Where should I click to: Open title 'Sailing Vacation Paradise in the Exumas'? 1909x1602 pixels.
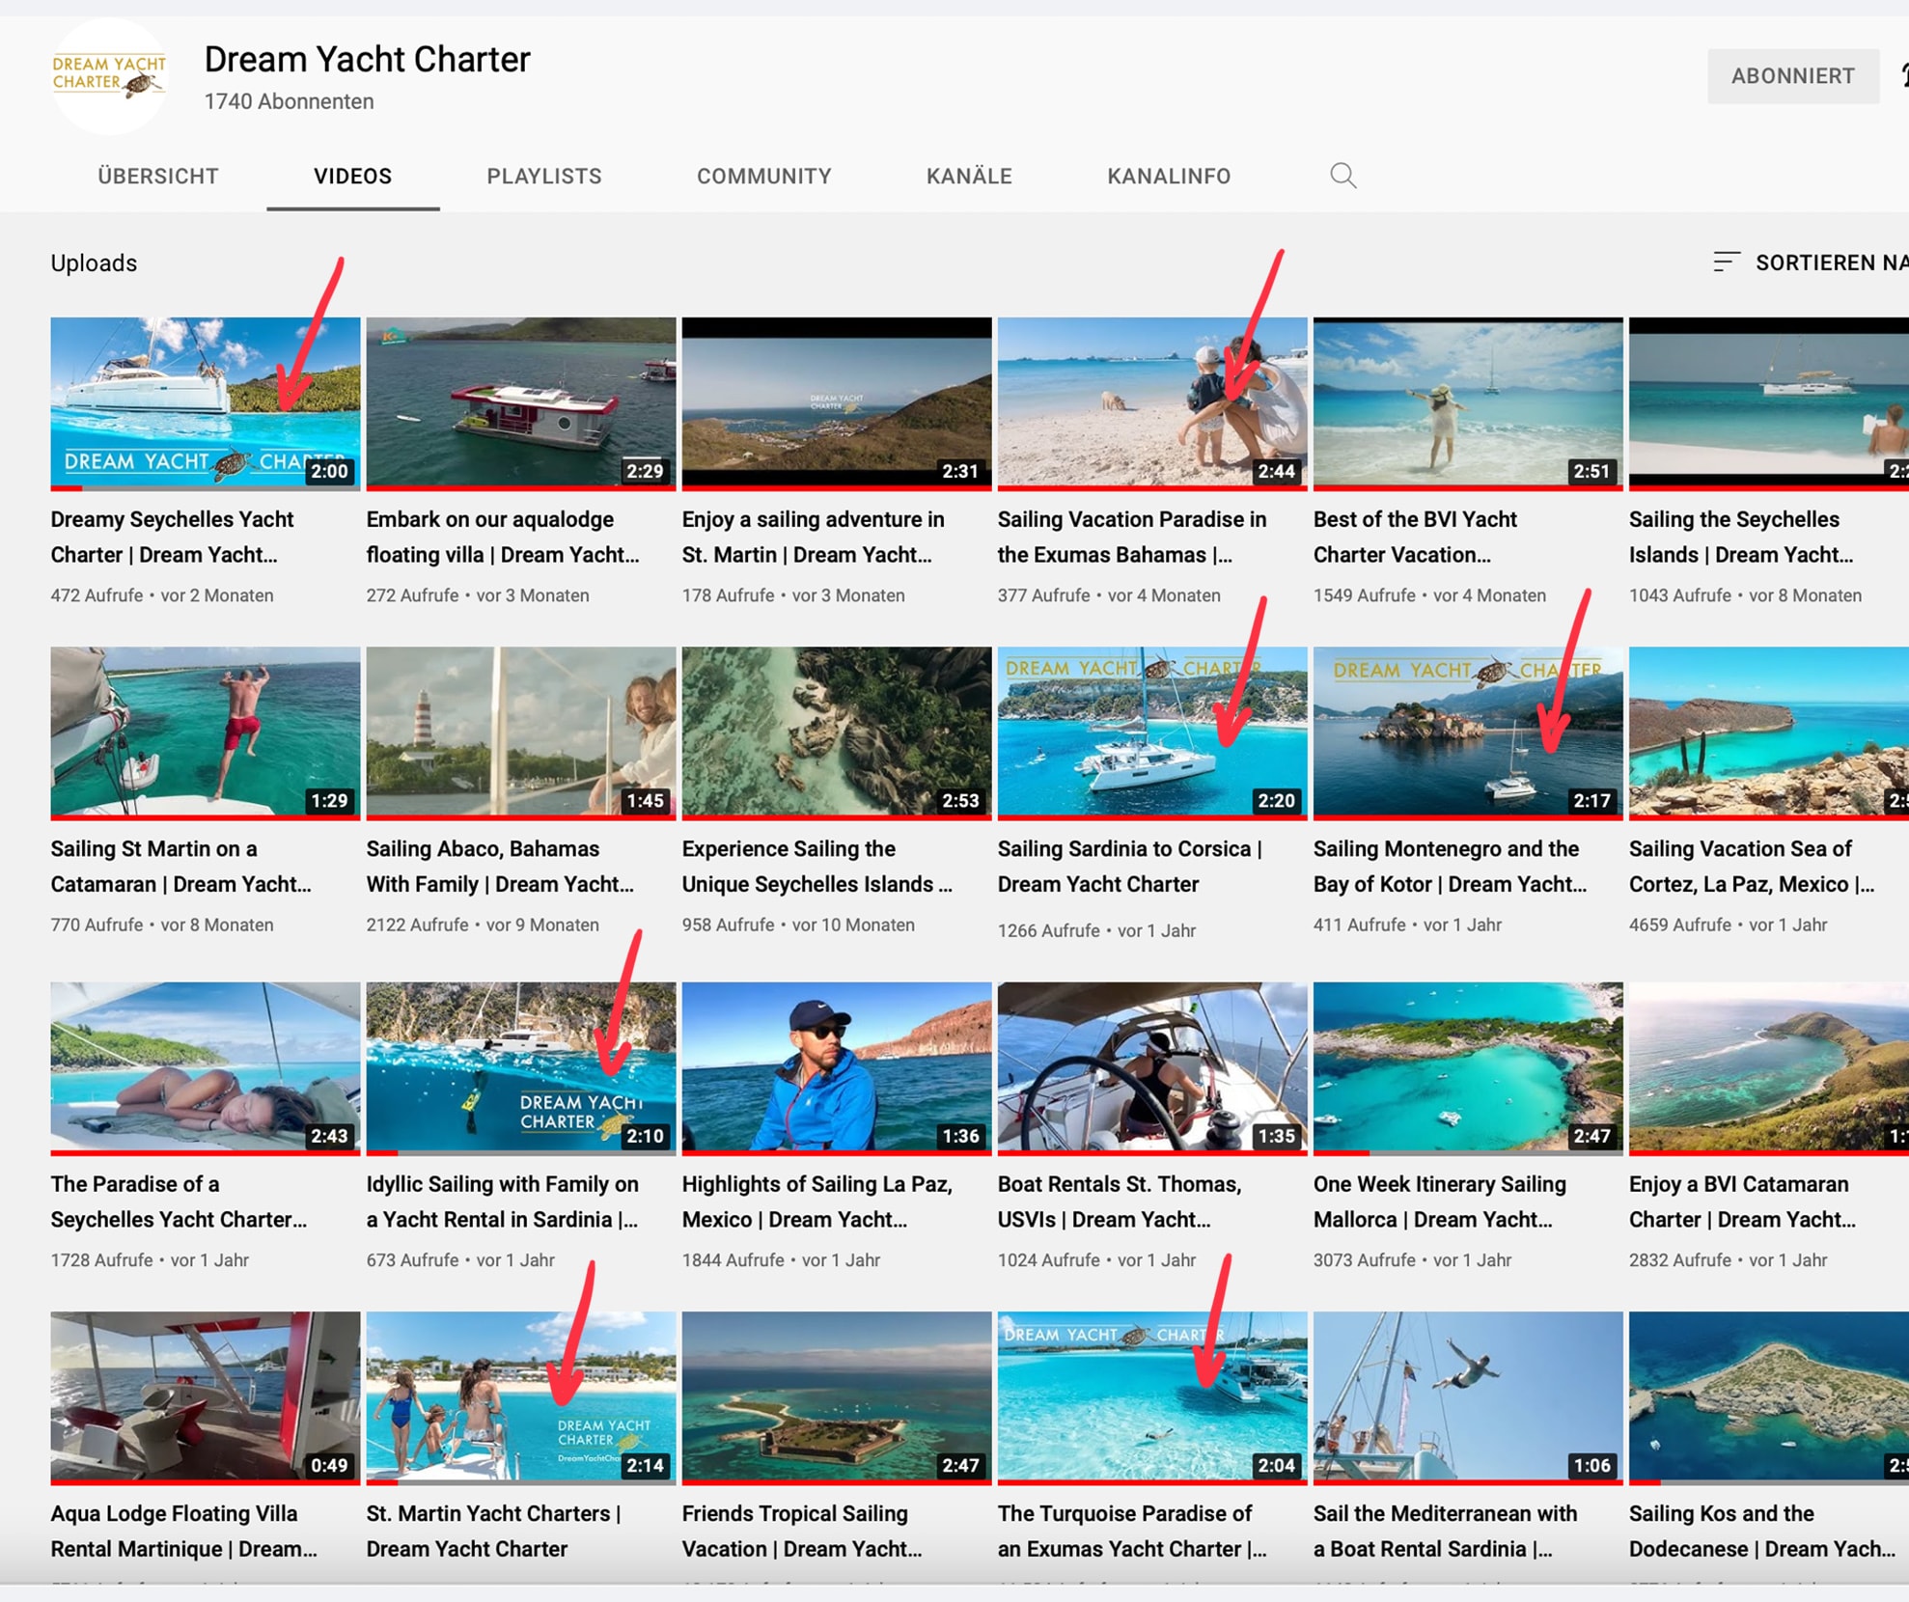click(1132, 537)
